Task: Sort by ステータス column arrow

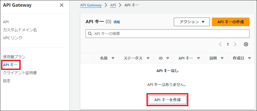Action: coord(148,58)
